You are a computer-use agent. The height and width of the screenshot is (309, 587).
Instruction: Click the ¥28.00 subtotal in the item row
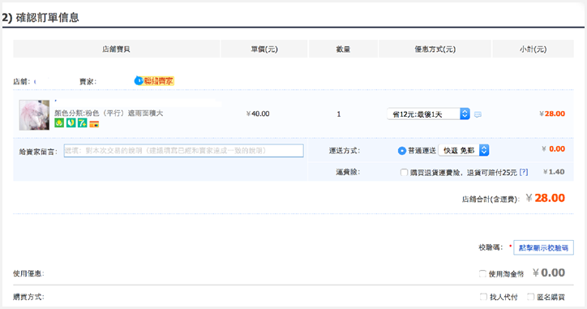coord(552,114)
